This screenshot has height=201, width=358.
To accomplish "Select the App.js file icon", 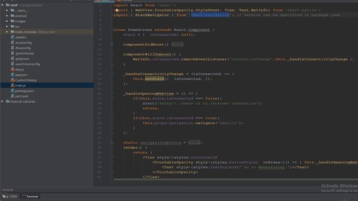I will tap(12, 69).
